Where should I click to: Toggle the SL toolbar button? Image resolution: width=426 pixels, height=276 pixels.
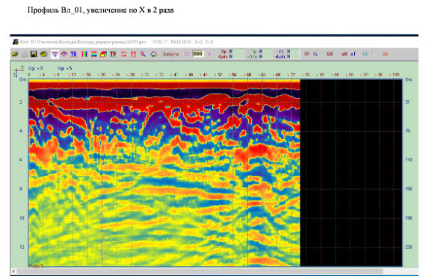click(315, 54)
